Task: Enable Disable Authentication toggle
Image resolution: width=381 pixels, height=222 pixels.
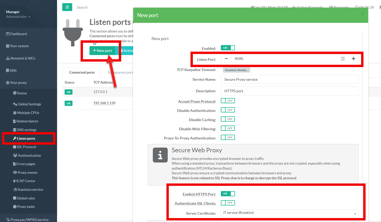Action: click(228, 110)
